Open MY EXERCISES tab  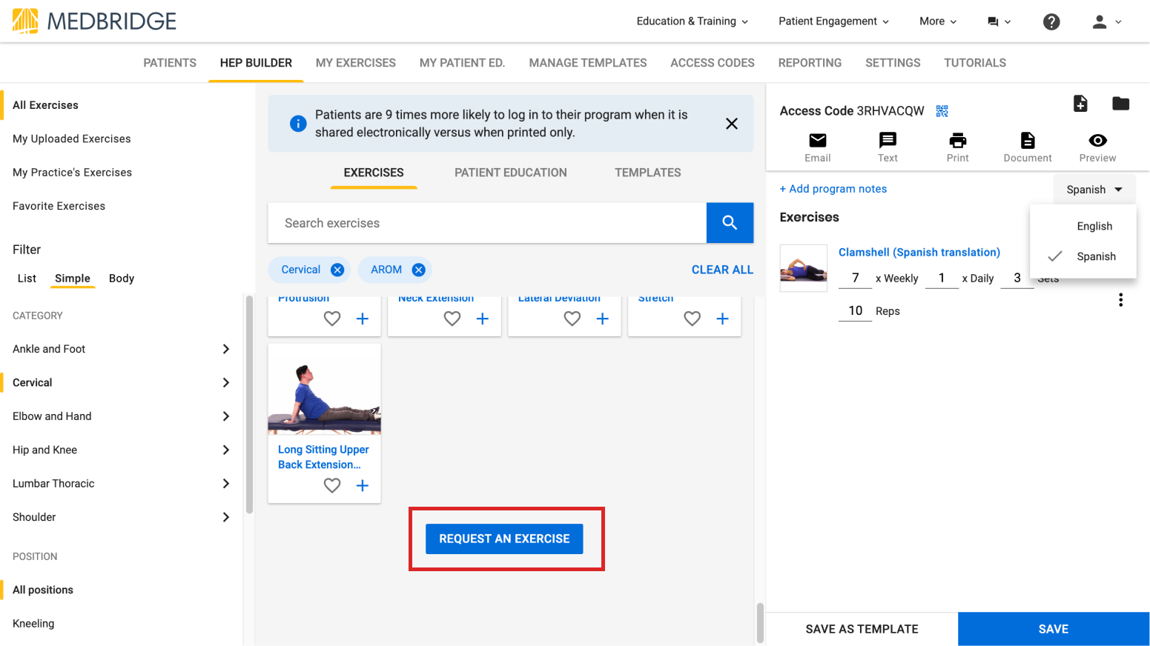pyautogui.click(x=356, y=63)
